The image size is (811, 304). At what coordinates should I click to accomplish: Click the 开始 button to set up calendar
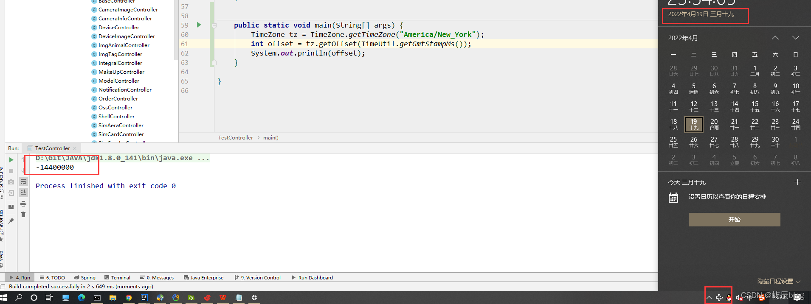(x=735, y=220)
